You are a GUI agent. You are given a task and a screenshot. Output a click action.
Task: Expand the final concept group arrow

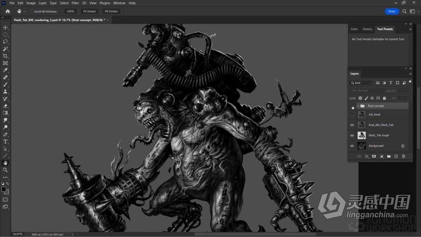point(358,106)
